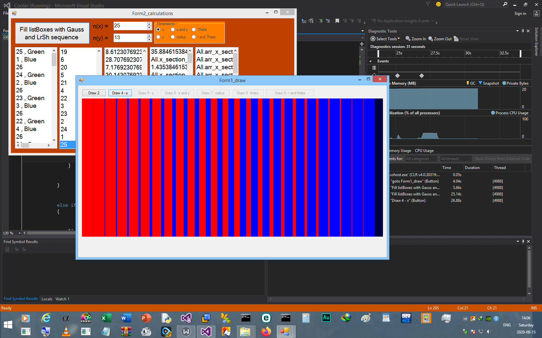
Task: Click the notifications filter funnel icon
Action: click(x=428, y=4)
